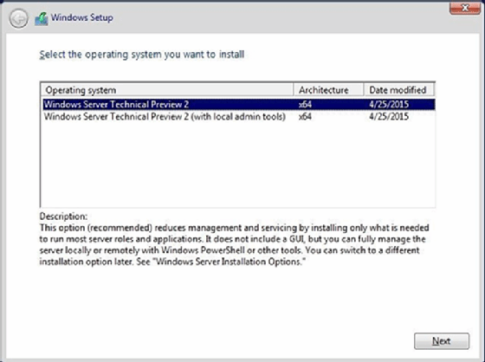485x362 pixels.
Task: Click the empty area in the OS list
Action: click(x=237, y=165)
